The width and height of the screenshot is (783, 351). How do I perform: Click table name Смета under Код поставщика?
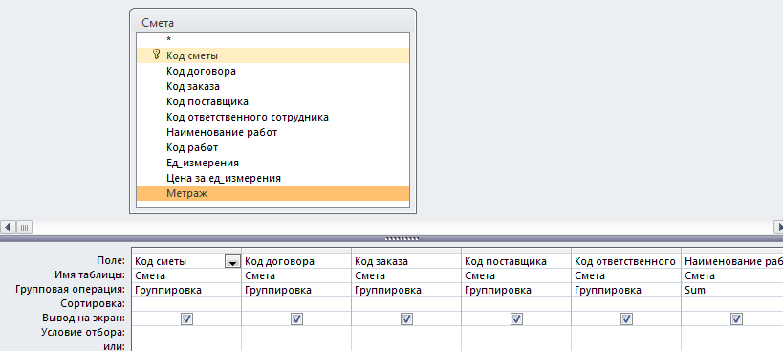pos(516,275)
